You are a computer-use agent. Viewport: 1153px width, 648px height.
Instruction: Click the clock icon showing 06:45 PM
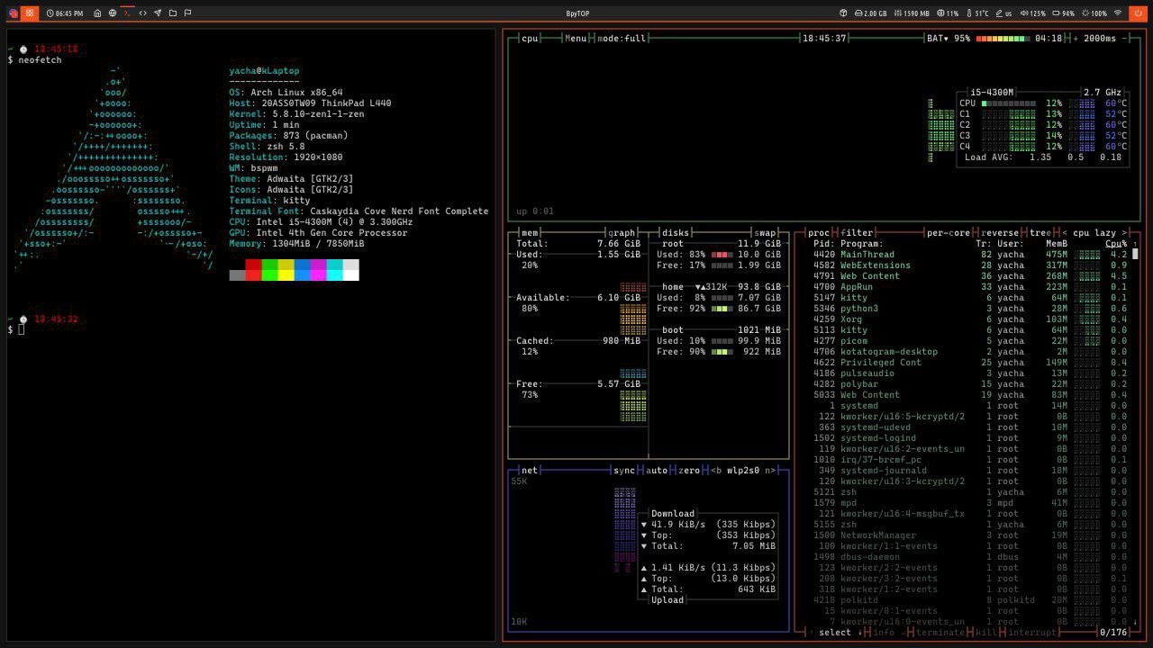click(x=50, y=13)
